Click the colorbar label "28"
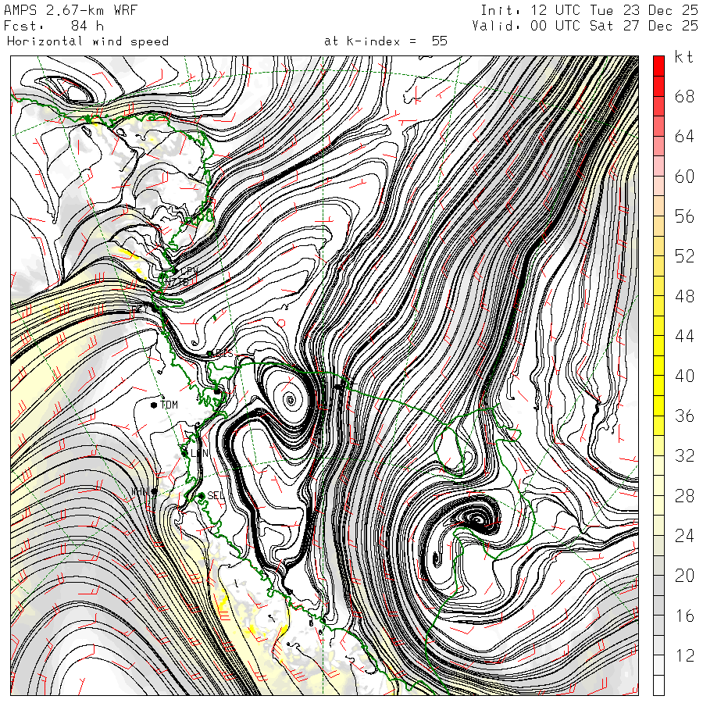 tap(684, 495)
